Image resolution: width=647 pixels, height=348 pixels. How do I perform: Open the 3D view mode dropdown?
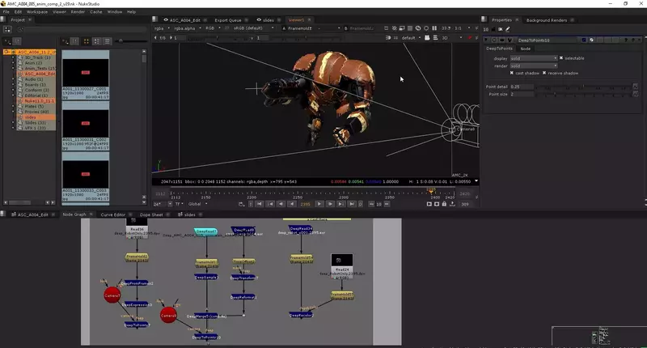click(x=451, y=37)
